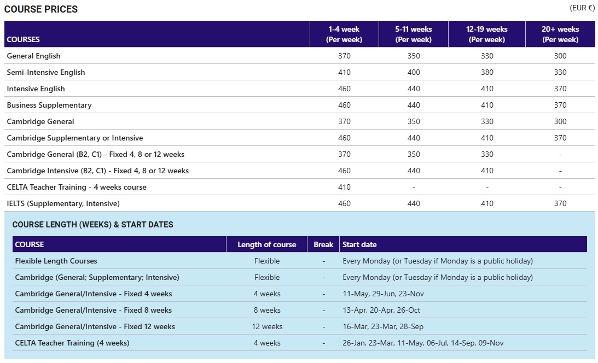Click the Semi-Intensive English row label
Viewport: 598px width, 363px height.
click(x=46, y=72)
